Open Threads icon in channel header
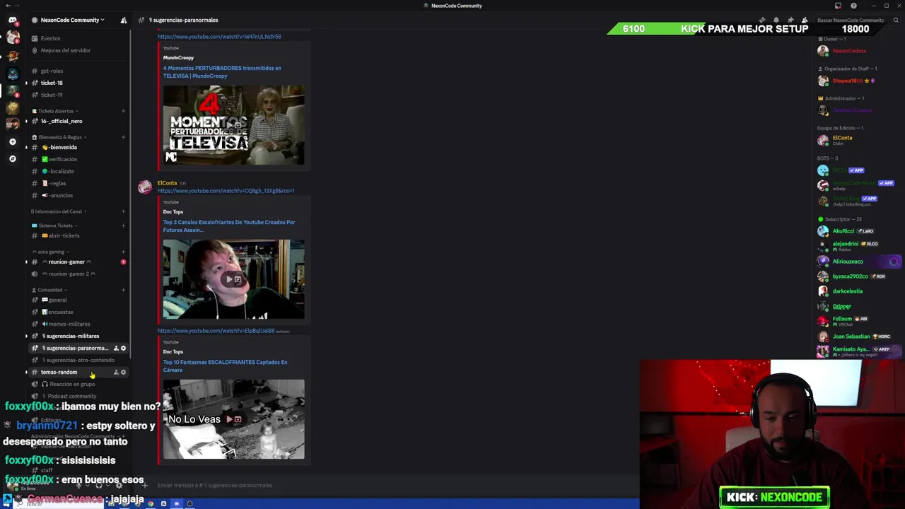The width and height of the screenshot is (905, 509). click(x=762, y=20)
